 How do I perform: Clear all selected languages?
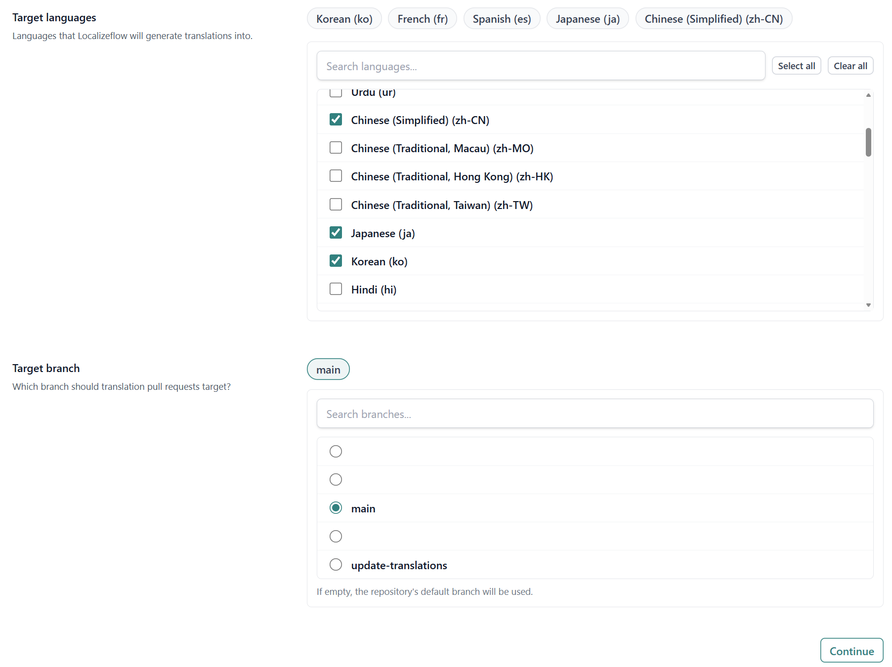pyautogui.click(x=850, y=65)
